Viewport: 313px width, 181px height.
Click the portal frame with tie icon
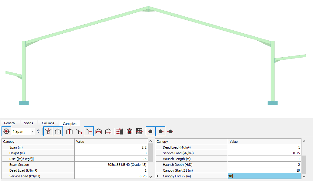(99, 132)
